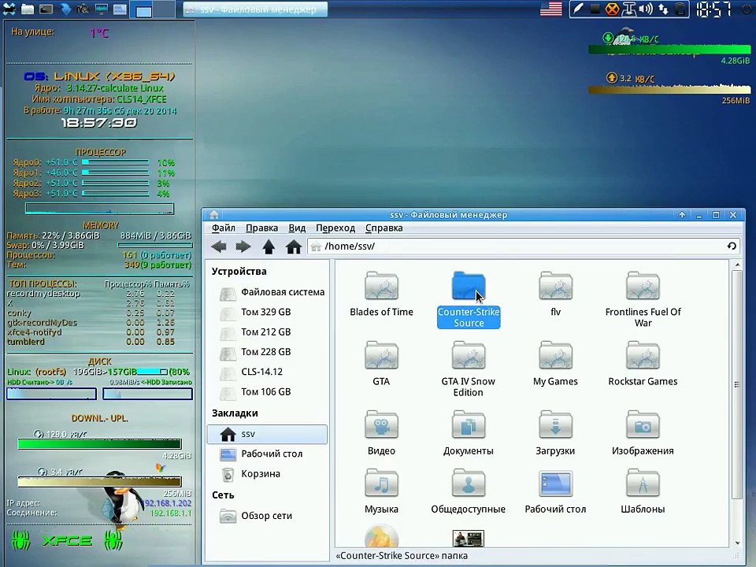
Task: Click the home folder toolbar button
Action: pyautogui.click(x=293, y=246)
